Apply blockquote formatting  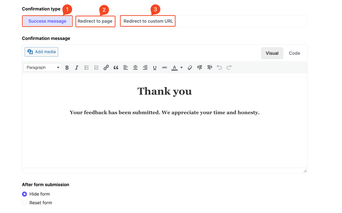point(116,68)
